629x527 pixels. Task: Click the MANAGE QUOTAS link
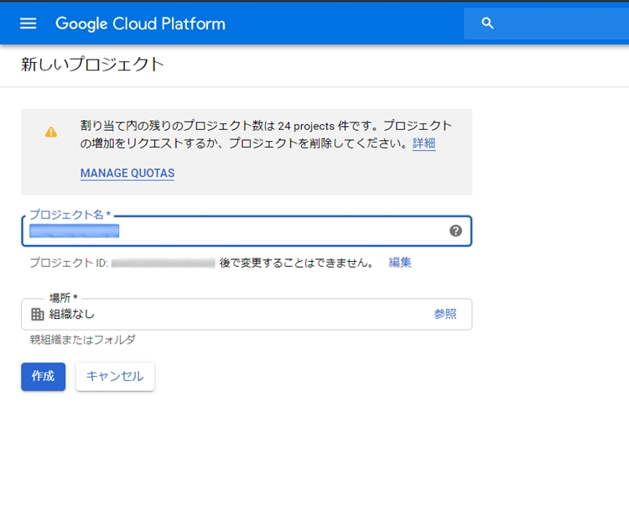pos(127,173)
